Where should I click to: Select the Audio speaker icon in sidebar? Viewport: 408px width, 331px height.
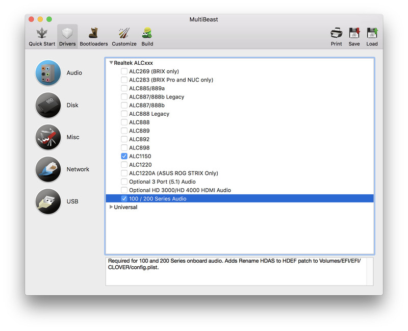click(48, 73)
